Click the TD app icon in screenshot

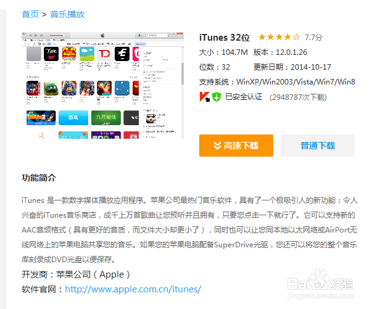tap(104, 54)
